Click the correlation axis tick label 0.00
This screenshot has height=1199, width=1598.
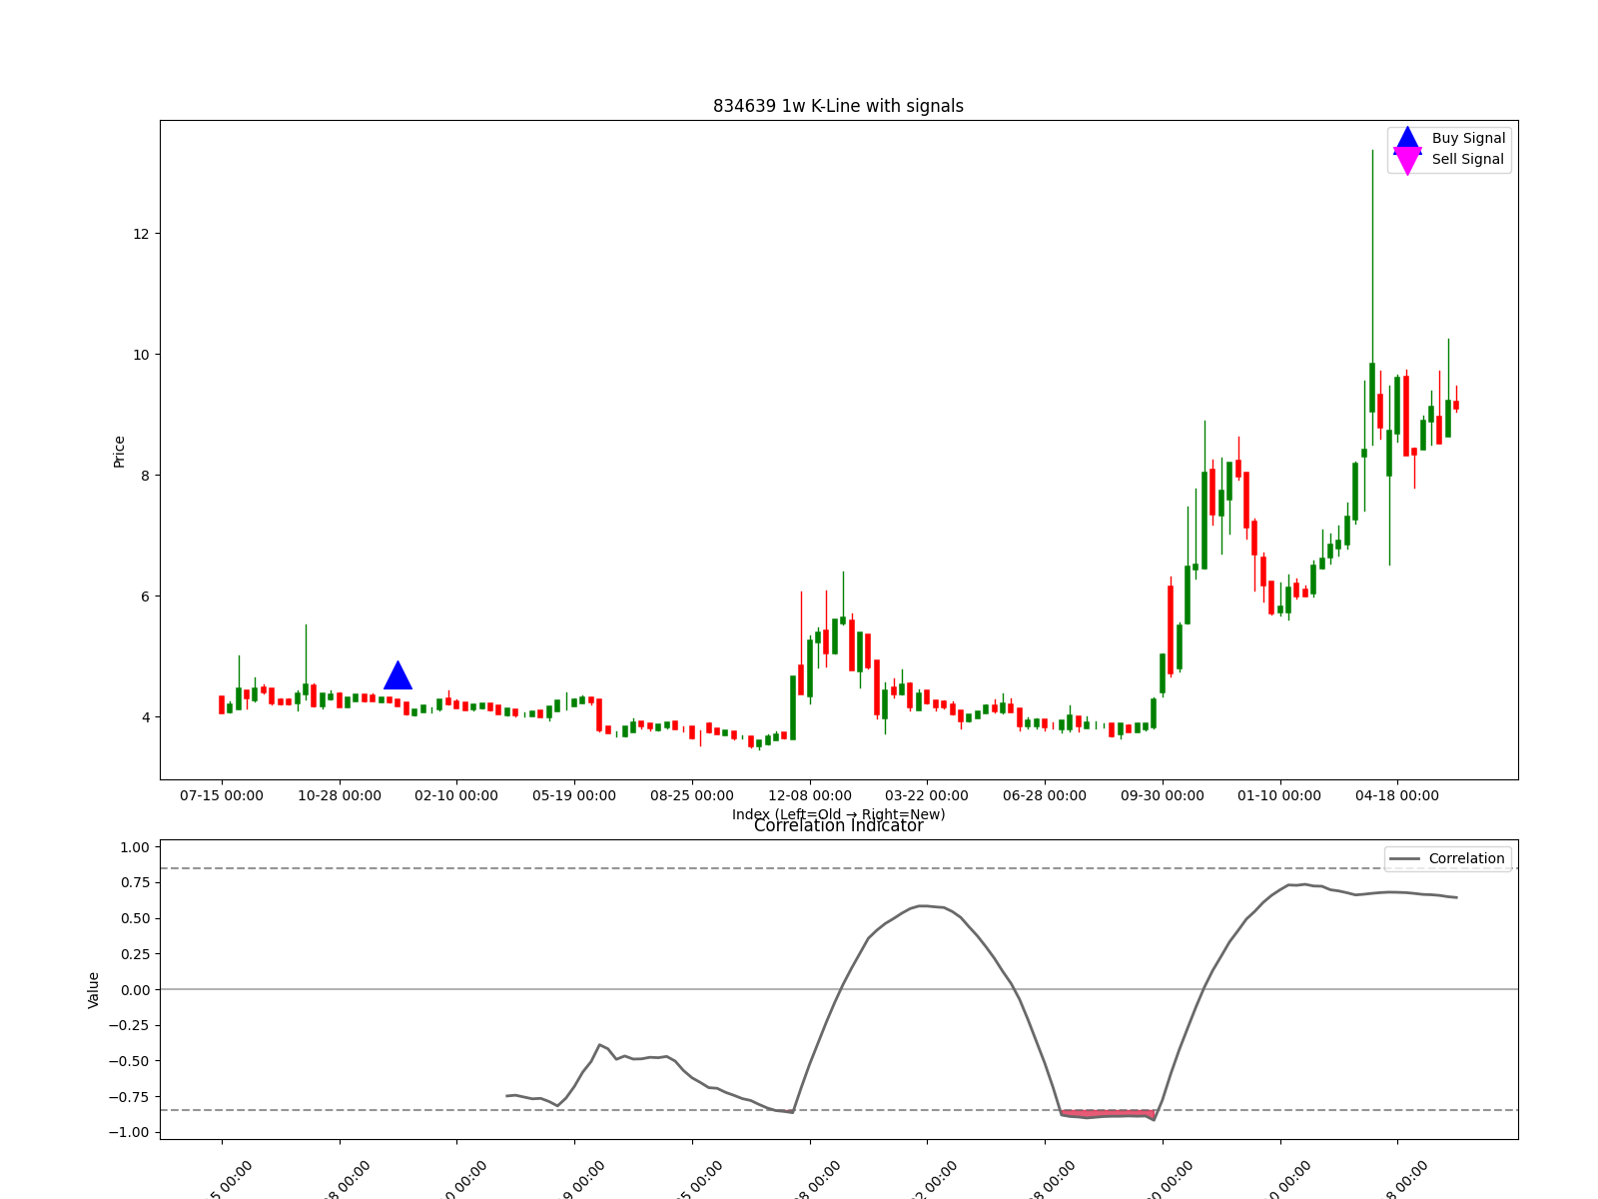coord(135,990)
